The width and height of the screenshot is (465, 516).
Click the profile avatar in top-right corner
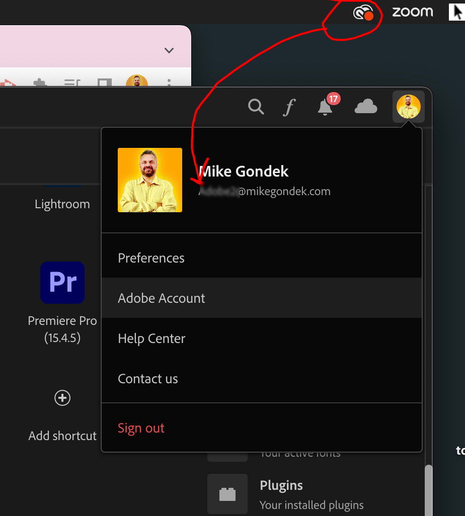point(409,107)
